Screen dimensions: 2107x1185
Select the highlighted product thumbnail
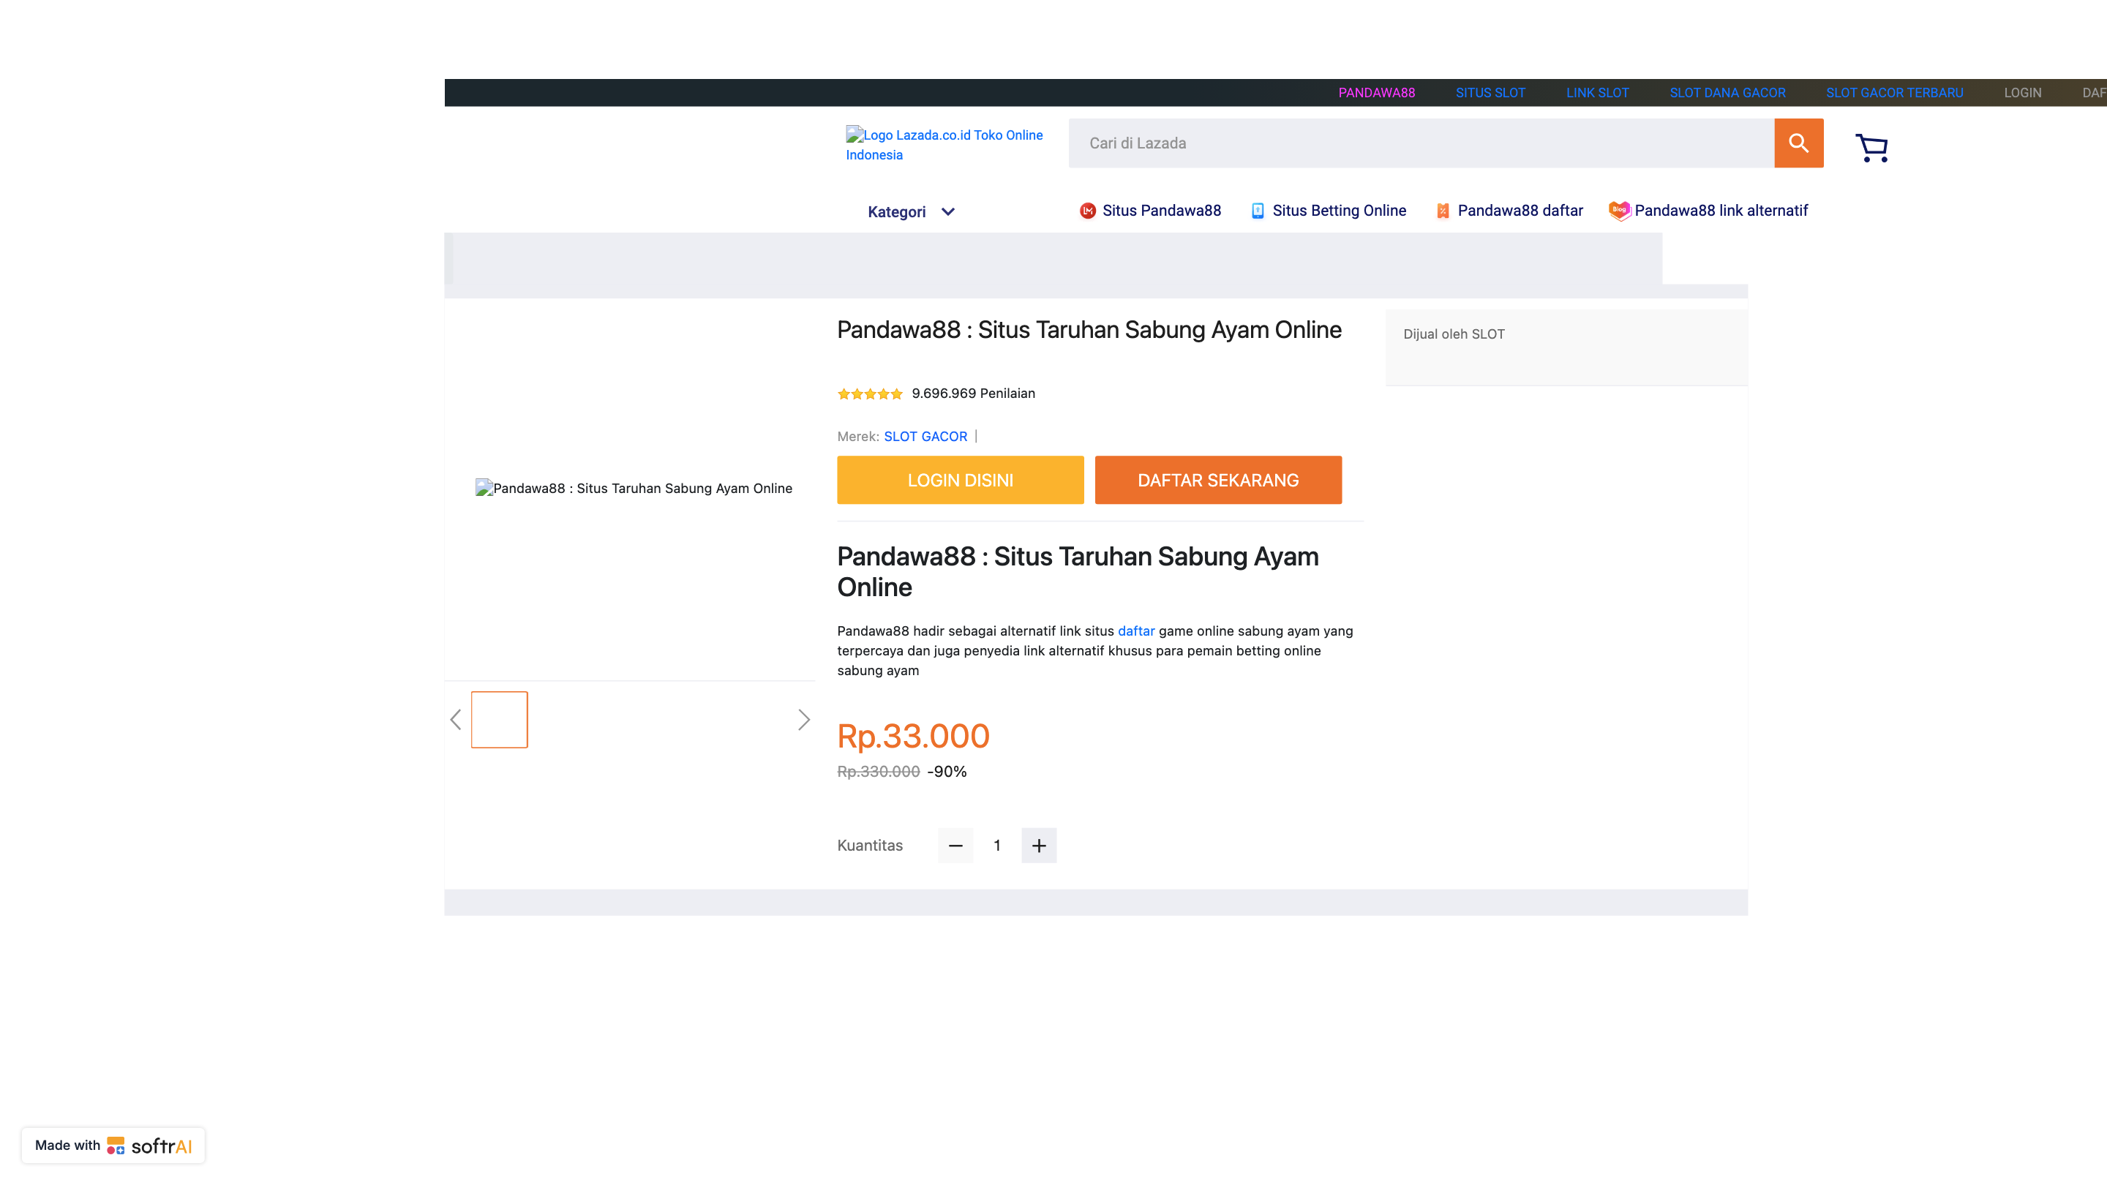point(499,720)
